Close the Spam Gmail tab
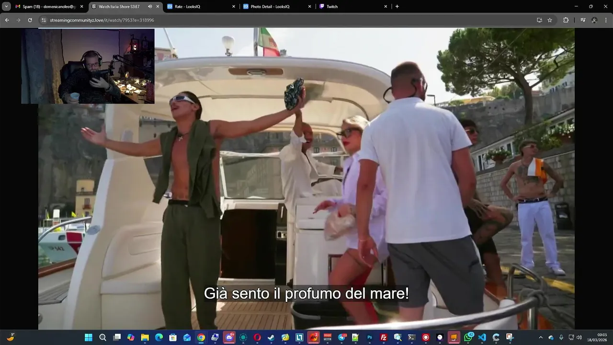 (x=82, y=7)
